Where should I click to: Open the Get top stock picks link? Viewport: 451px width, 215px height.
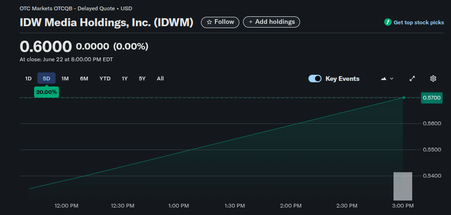(418, 22)
